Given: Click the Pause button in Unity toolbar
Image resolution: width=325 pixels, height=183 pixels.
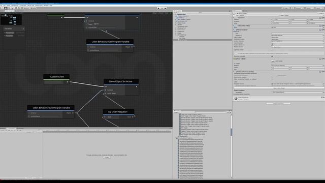Looking at the screenshot, I should click(162, 8).
